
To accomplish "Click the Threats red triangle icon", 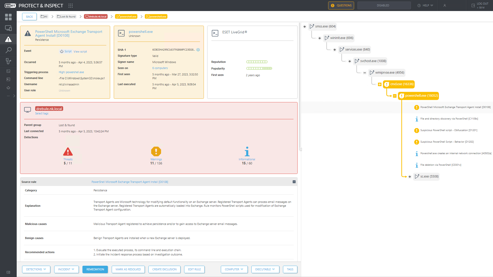I will pyautogui.click(x=68, y=152).
